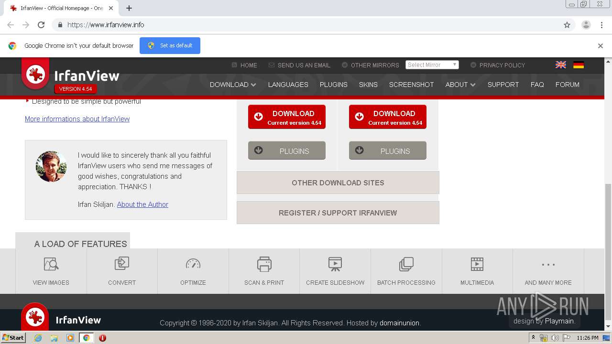
Task: Click right DOWNLOAD Current version 4.54 button
Action: 388,117
